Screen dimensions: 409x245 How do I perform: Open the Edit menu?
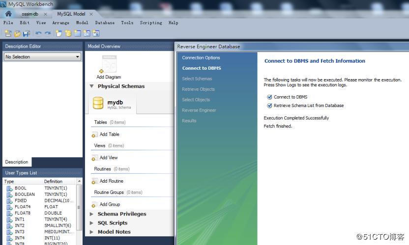click(25, 23)
